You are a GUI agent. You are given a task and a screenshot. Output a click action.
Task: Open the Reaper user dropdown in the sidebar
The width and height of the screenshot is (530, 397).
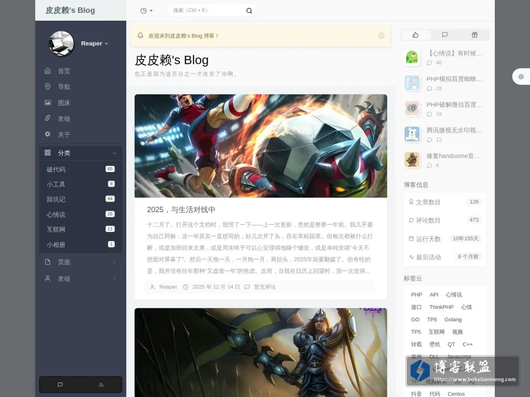click(95, 43)
